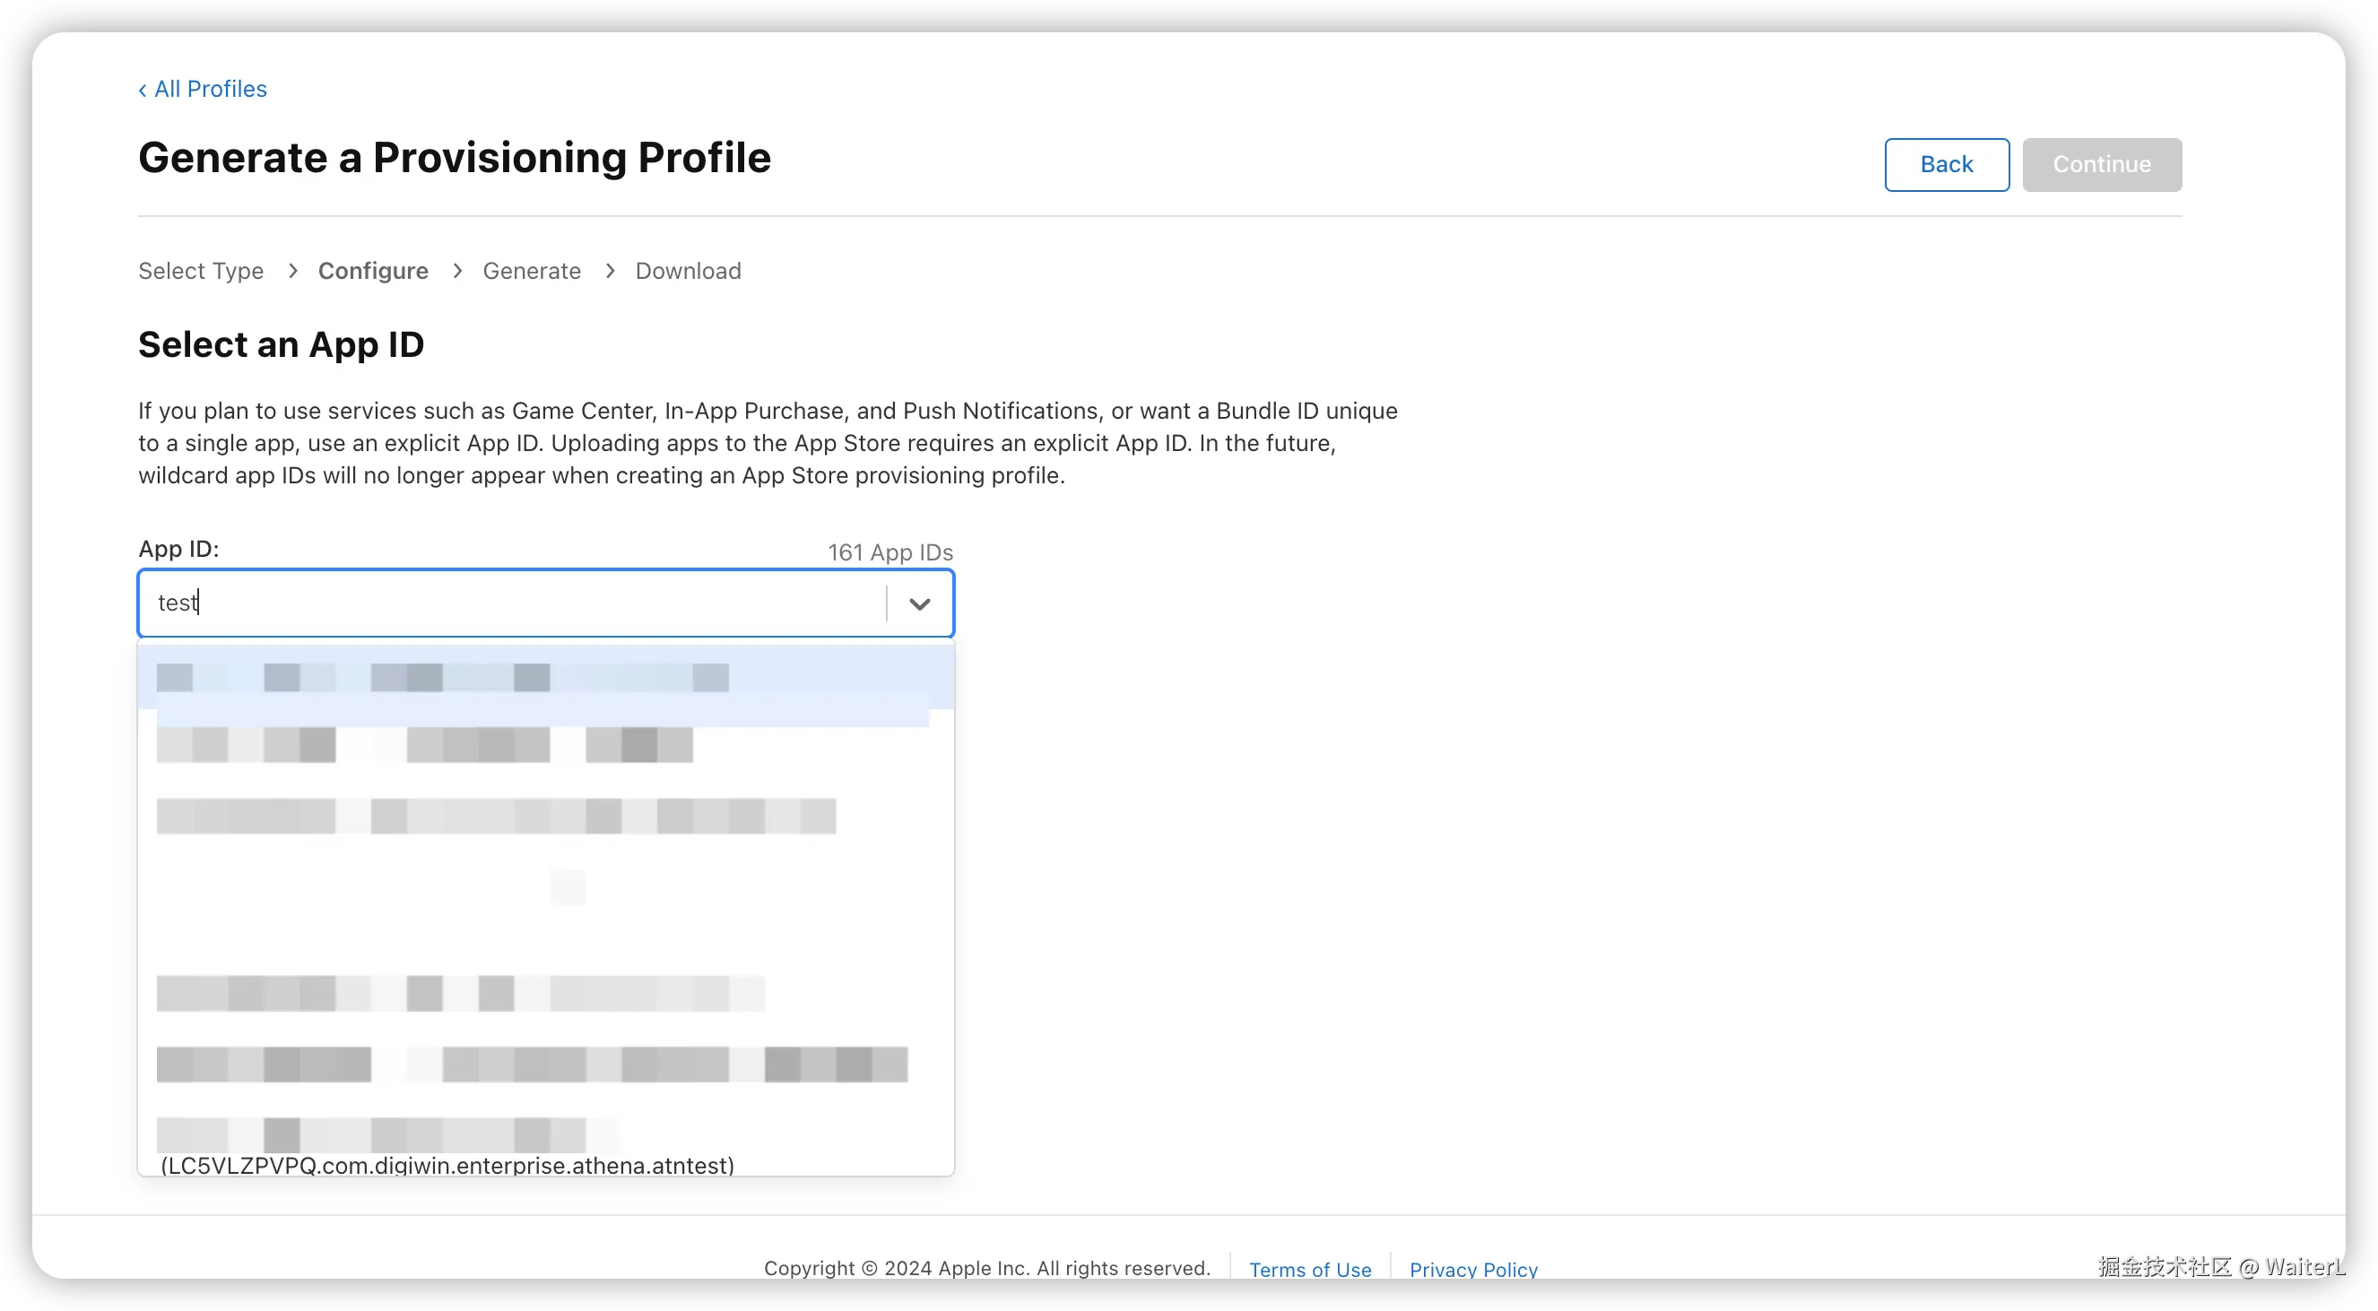
Task: Open the Select Type step
Action: point(200,271)
